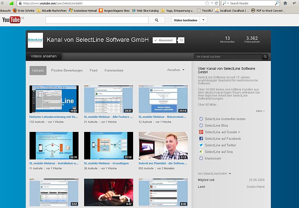Click the 13 subscriber count badge
This screenshot has width=299, height=208.
pyautogui.click(x=181, y=40)
